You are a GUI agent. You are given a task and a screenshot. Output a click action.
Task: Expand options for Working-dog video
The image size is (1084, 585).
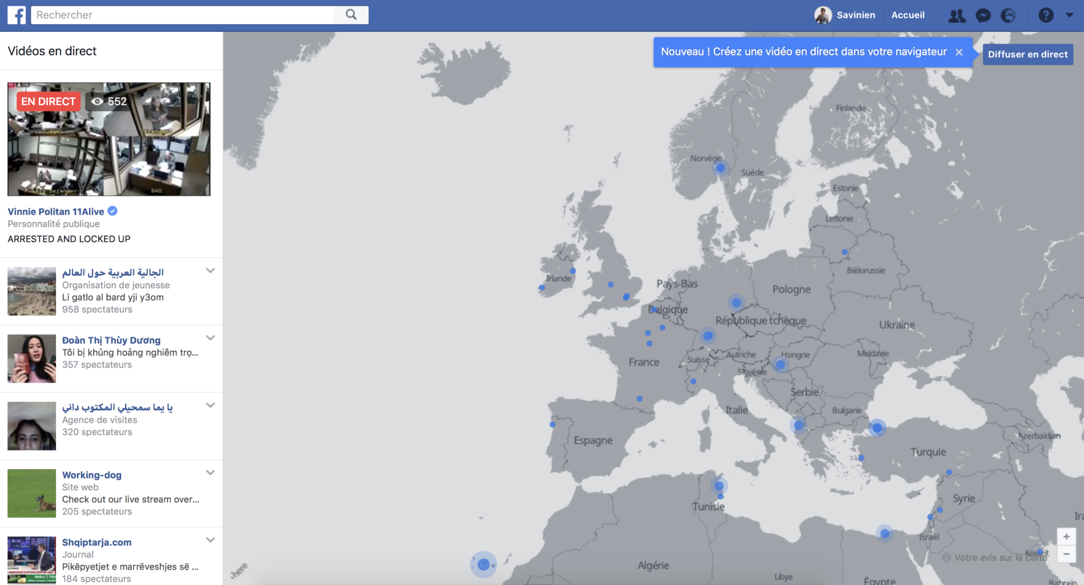pos(210,473)
